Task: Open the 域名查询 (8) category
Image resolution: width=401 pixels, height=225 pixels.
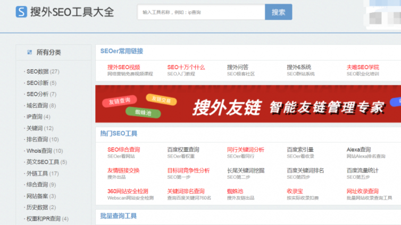Action: [41, 106]
